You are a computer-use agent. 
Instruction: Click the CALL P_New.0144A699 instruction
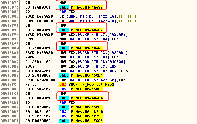coord(81,7)
